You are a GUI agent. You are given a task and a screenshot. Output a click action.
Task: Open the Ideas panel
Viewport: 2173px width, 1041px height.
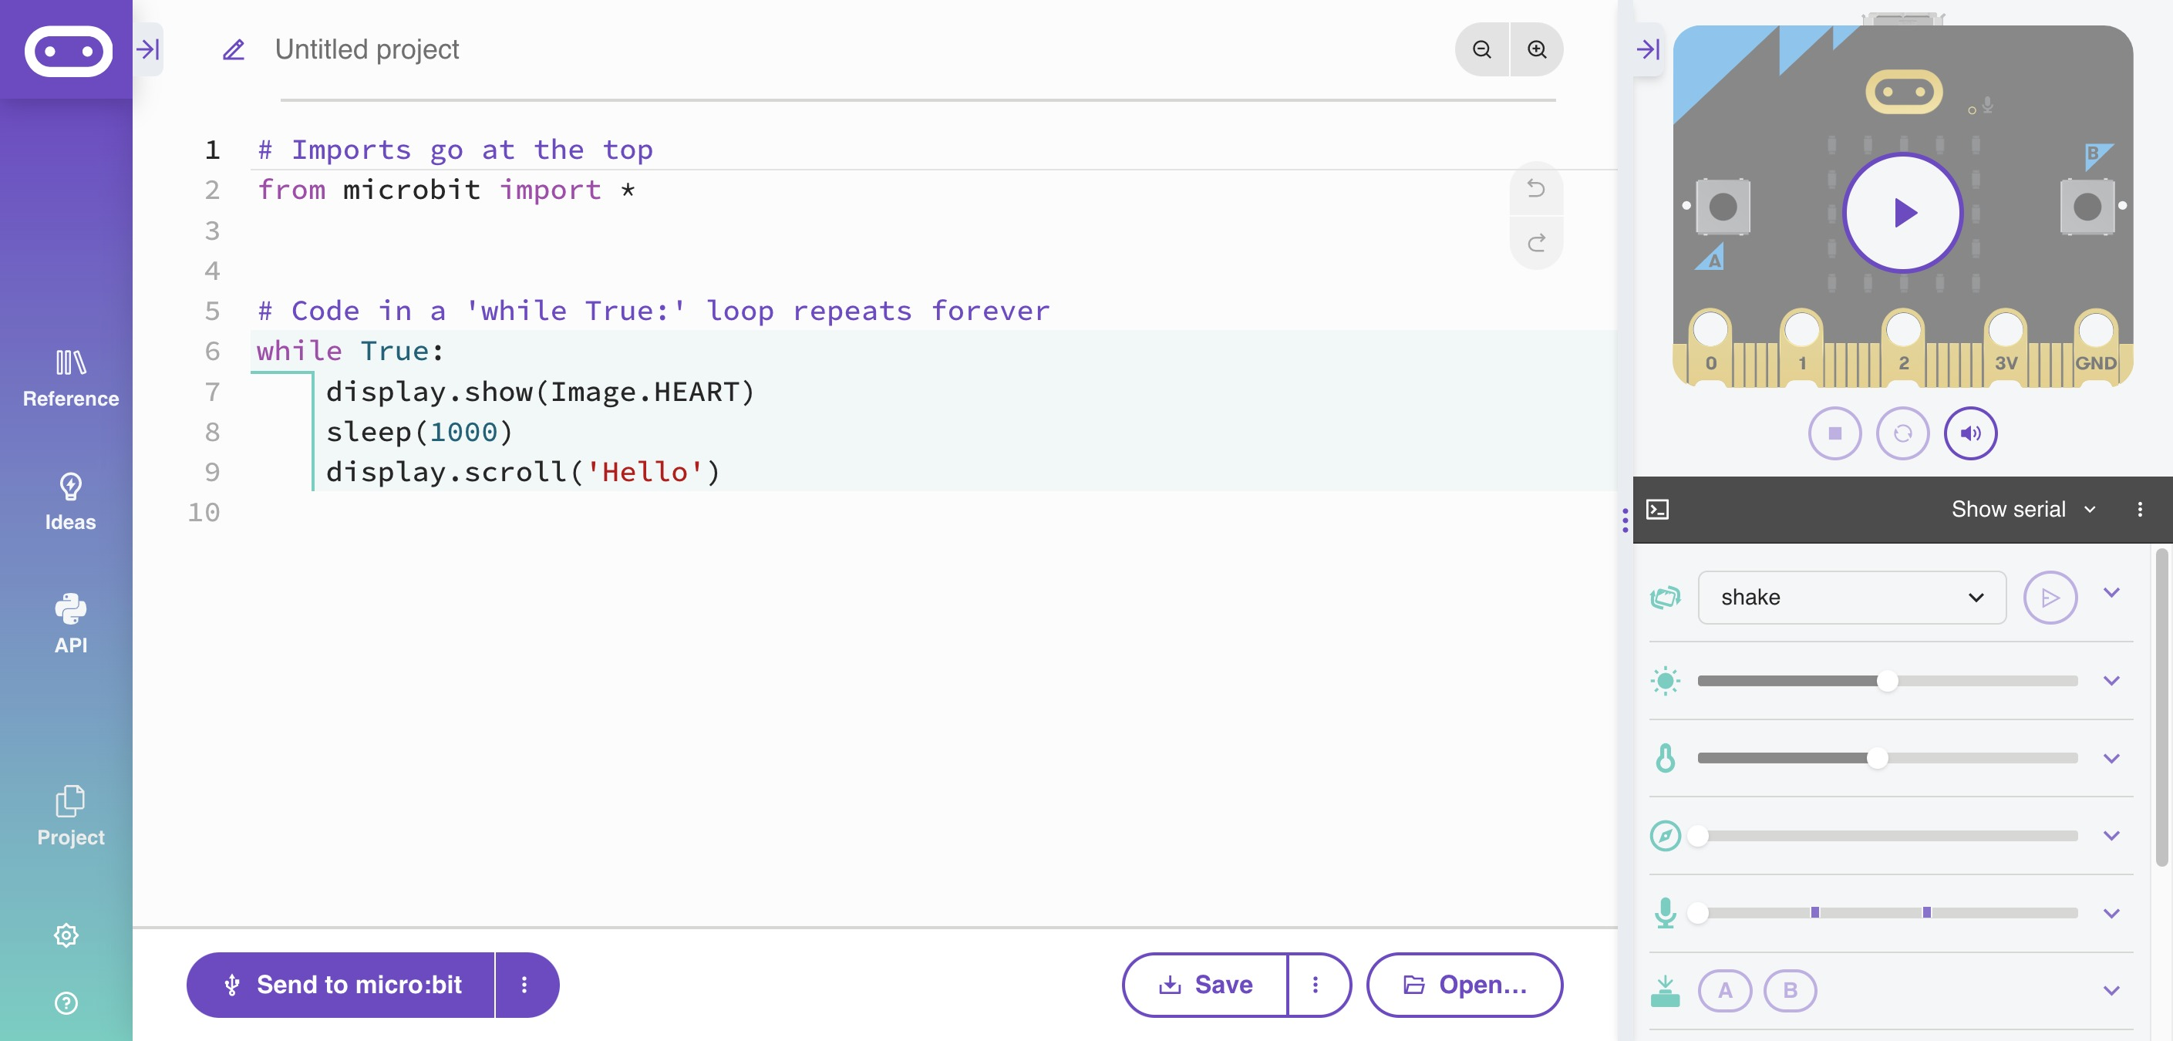[69, 502]
